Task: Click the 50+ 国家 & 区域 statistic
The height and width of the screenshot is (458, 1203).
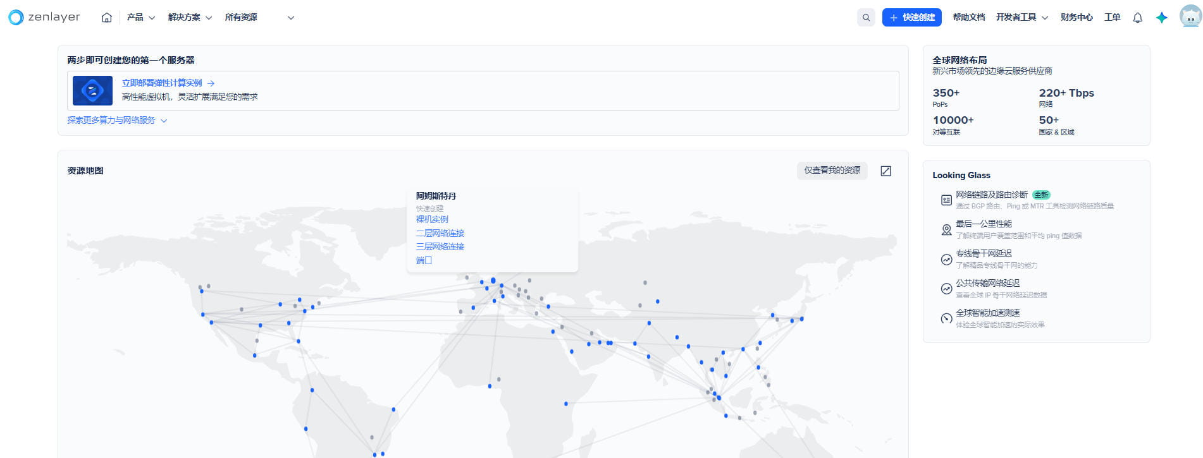Action: point(1056,125)
